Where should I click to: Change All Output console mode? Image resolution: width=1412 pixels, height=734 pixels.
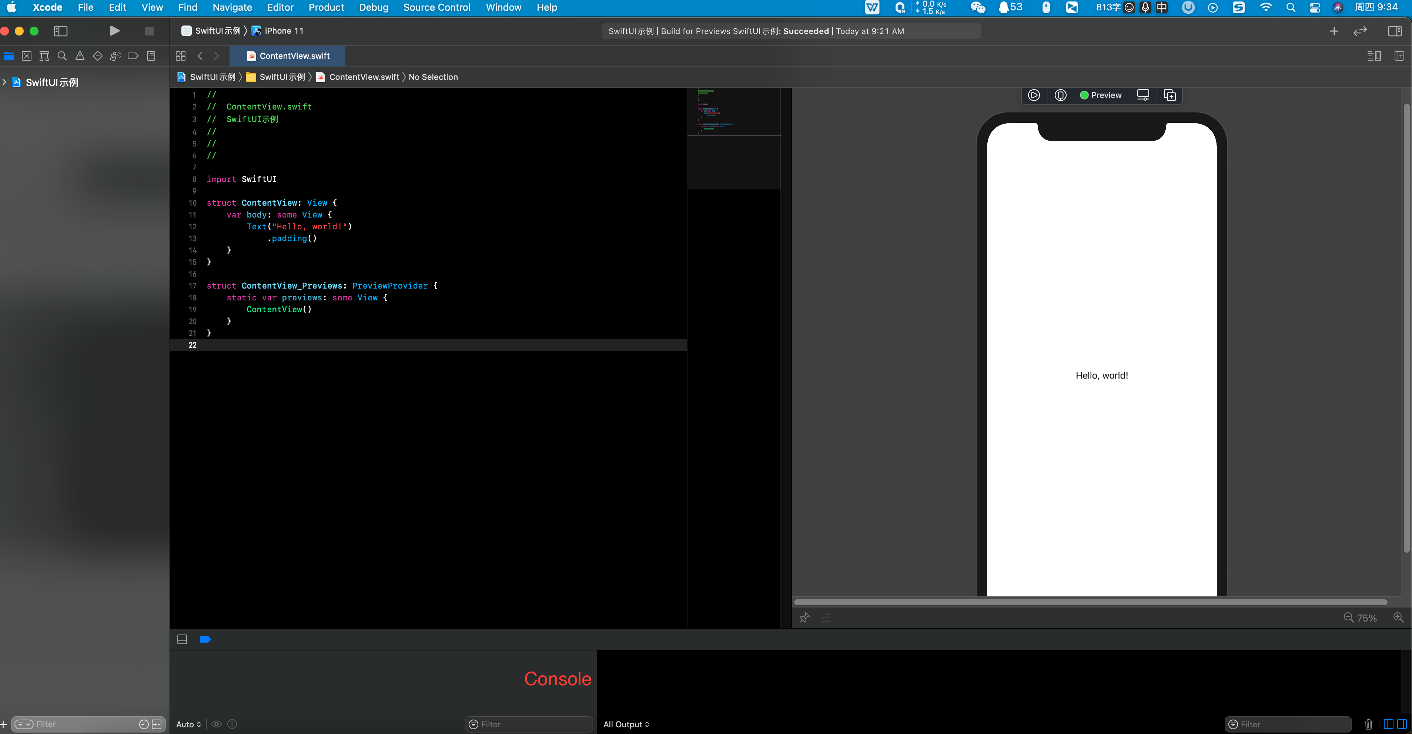pyautogui.click(x=626, y=724)
